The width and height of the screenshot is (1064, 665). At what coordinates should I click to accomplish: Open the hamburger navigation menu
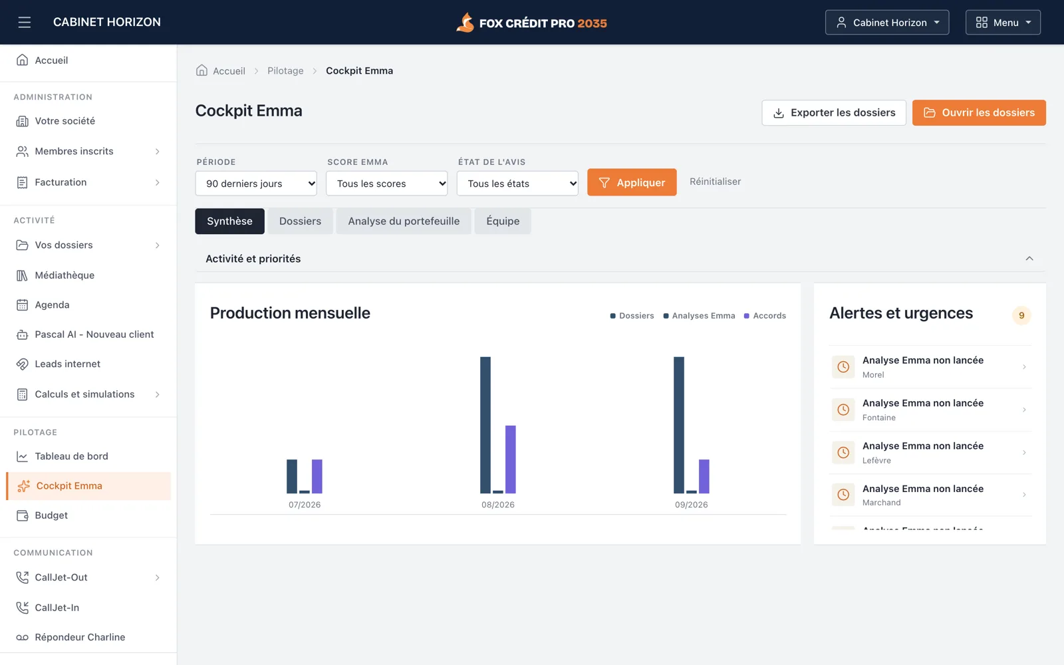pyautogui.click(x=25, y=23)
